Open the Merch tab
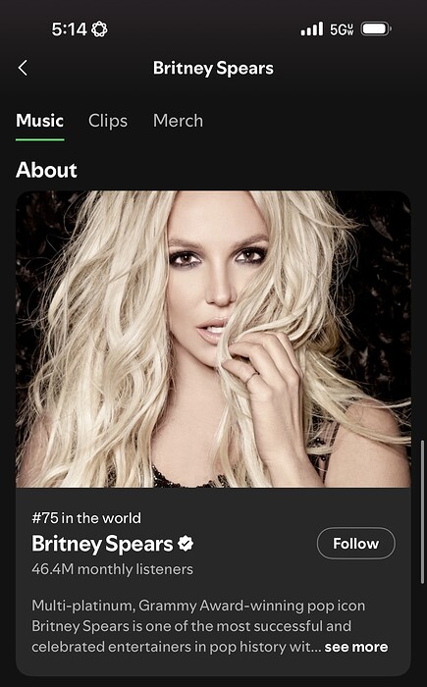The height and width of the screenshot is (687, 427). [x=178, y=121]
